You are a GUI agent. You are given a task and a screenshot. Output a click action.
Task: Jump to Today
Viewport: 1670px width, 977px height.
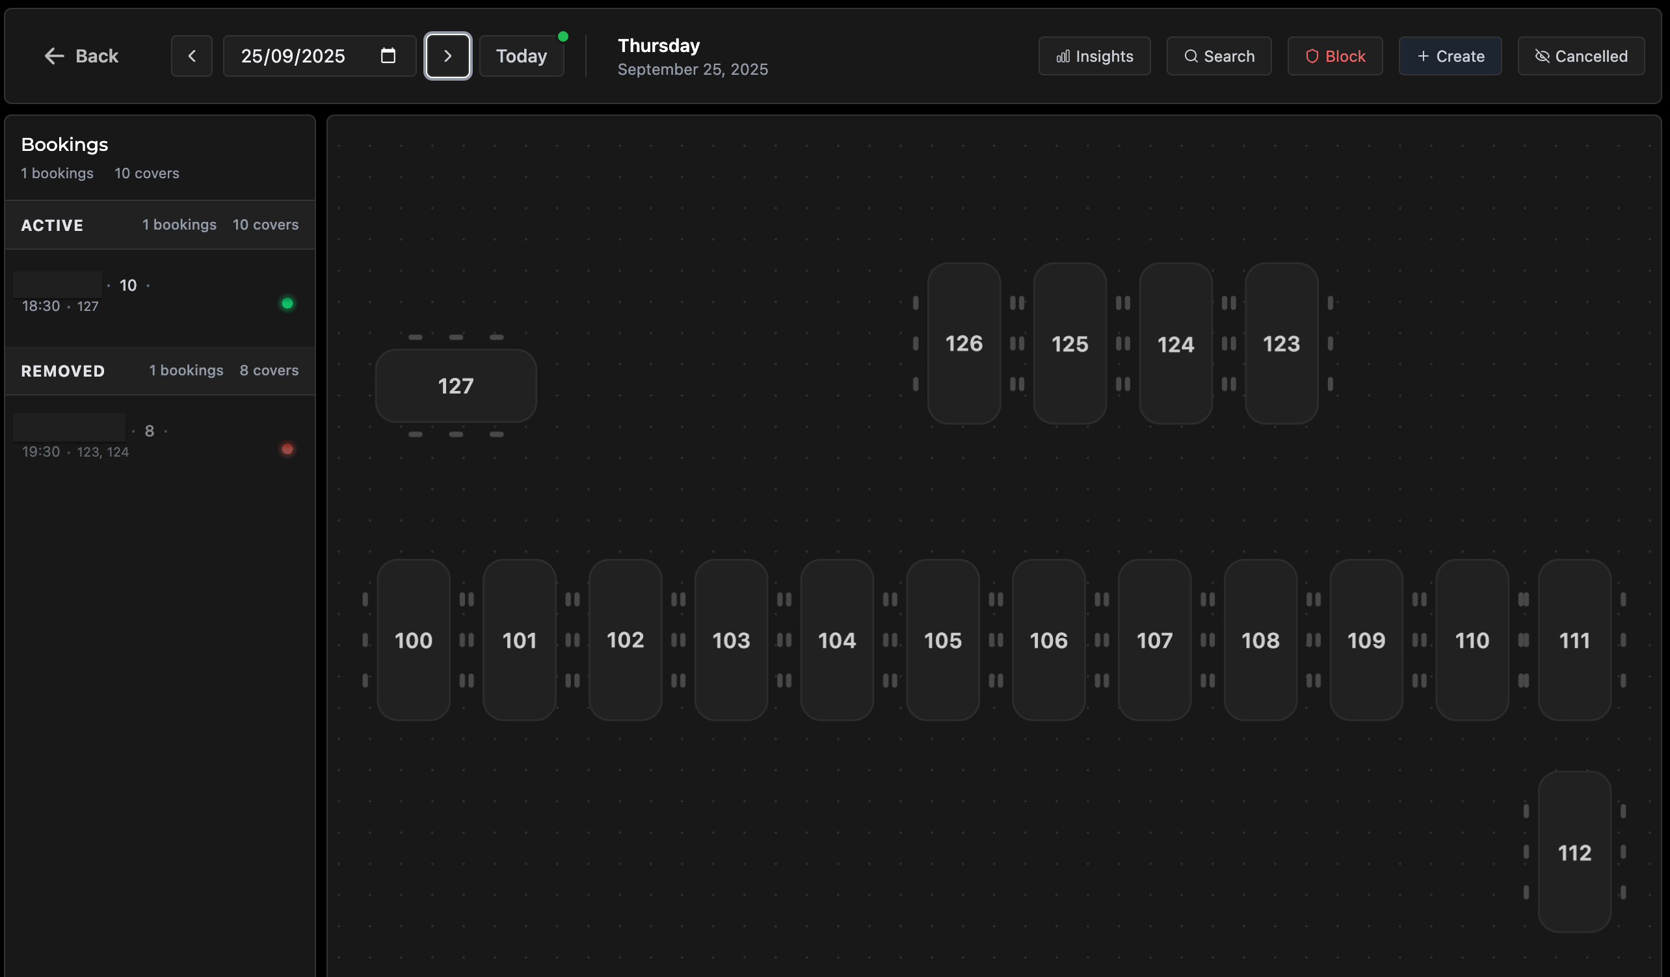522,57
